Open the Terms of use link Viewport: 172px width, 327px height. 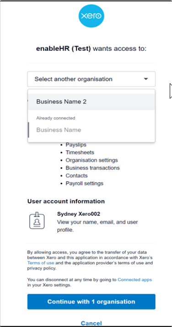click(41, 263)
